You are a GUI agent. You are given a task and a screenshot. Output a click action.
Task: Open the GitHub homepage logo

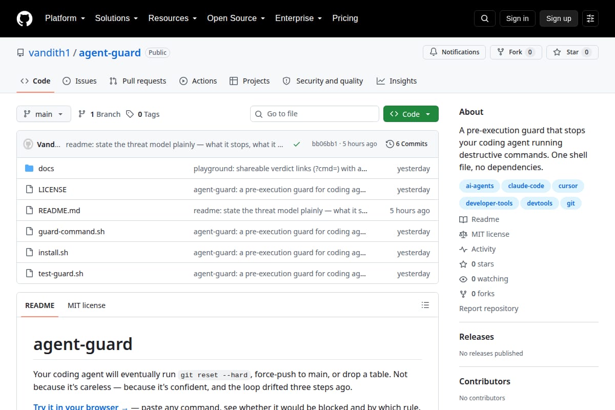point(25,18)
